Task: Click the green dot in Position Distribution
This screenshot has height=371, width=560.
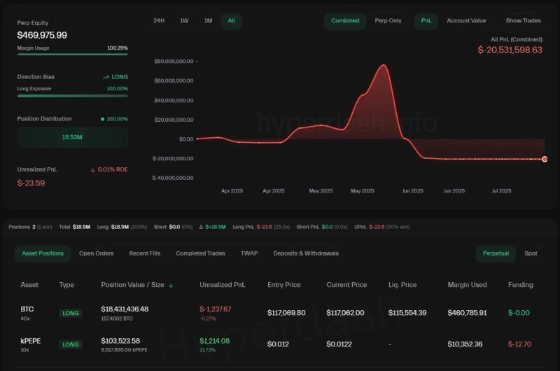Action: click(102, 119)
